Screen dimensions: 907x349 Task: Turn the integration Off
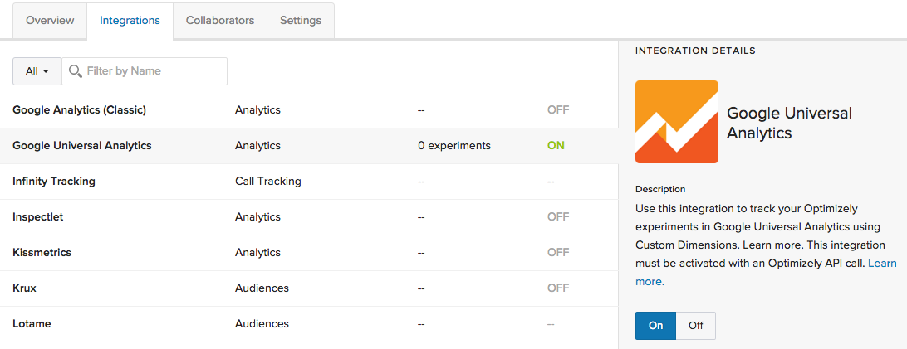coord(696,325)
